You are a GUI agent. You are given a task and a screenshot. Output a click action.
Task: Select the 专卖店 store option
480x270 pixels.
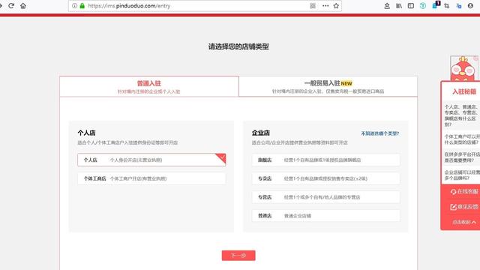click(325, 178)
